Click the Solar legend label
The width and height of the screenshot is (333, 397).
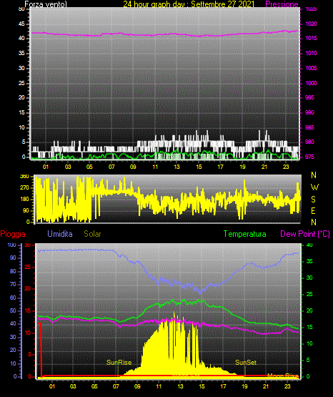click(x=92, y=234)
